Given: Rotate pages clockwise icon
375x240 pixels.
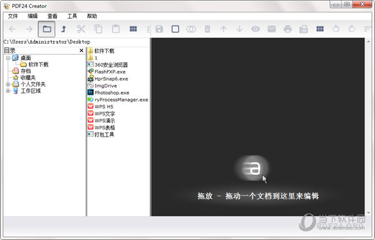Looking at the screenshot, I should [352, 29].
